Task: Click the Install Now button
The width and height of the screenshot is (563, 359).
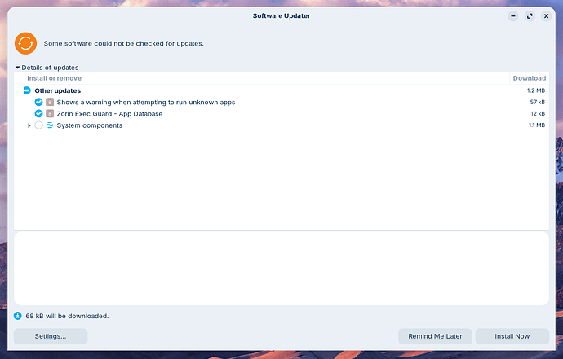Action: point(512,336)
